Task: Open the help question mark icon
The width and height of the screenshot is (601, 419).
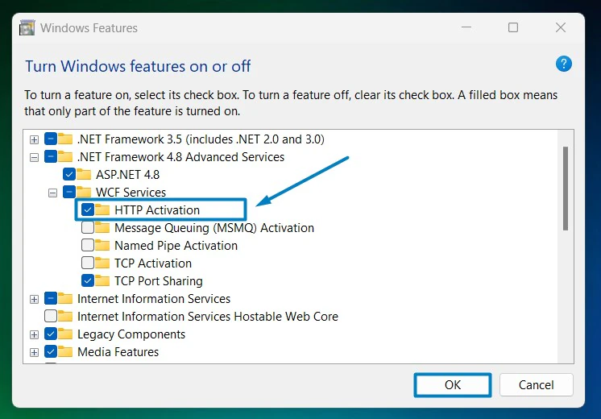Action: 563,64
